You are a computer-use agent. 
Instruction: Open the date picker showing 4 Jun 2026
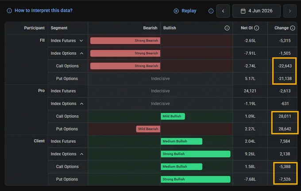click(256, 11)
